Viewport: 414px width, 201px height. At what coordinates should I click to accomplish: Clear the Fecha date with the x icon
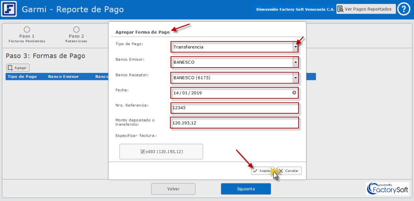point(294,93)
